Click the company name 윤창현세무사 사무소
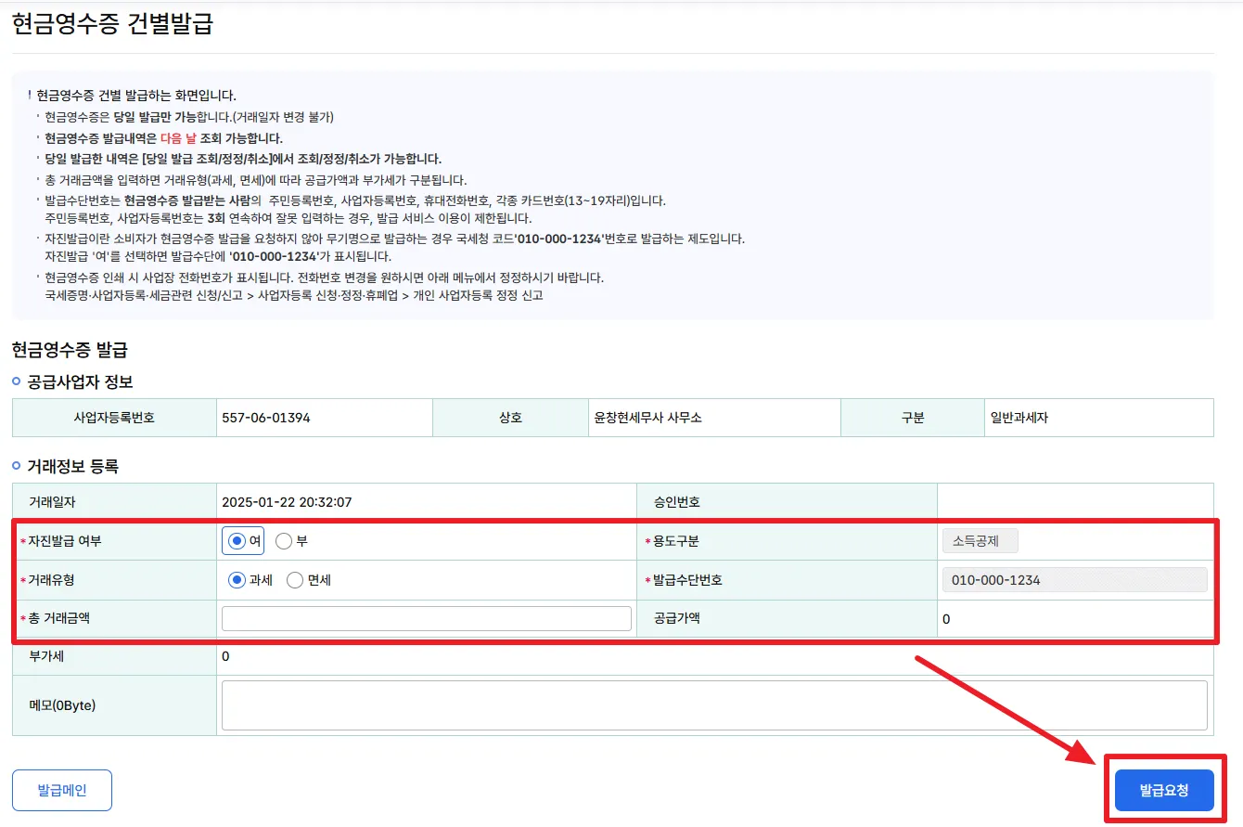This screenshot has height=827, width=1243. [647, 418]
